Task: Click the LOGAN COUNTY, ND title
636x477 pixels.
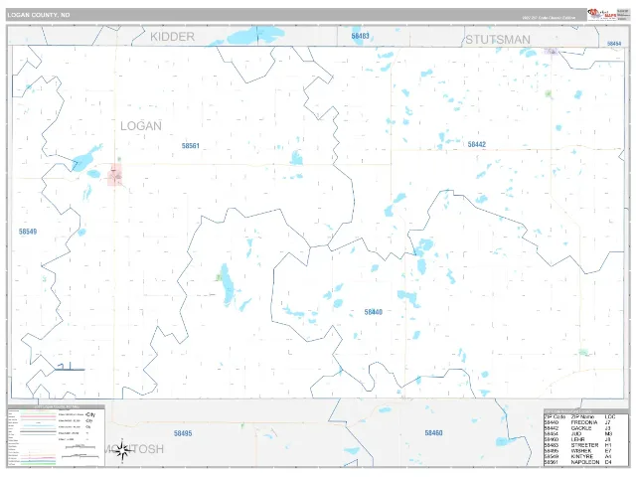Action: coord(39,15)
